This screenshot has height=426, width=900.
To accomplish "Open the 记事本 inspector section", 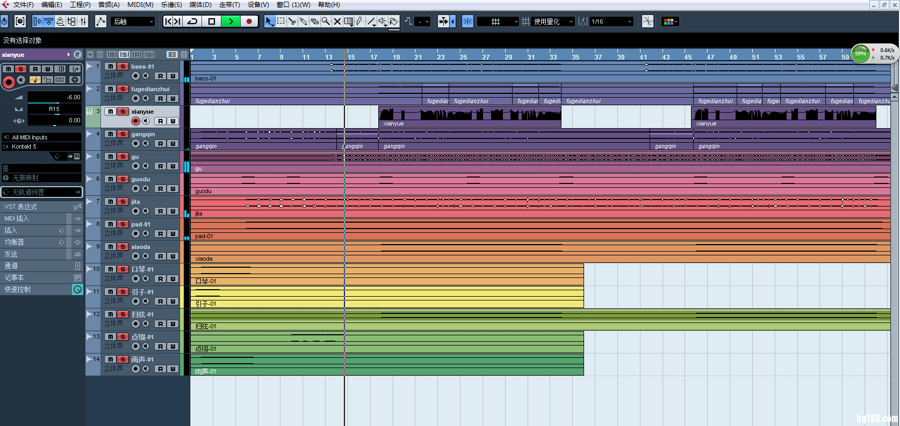I will click(x=41, y=277).
